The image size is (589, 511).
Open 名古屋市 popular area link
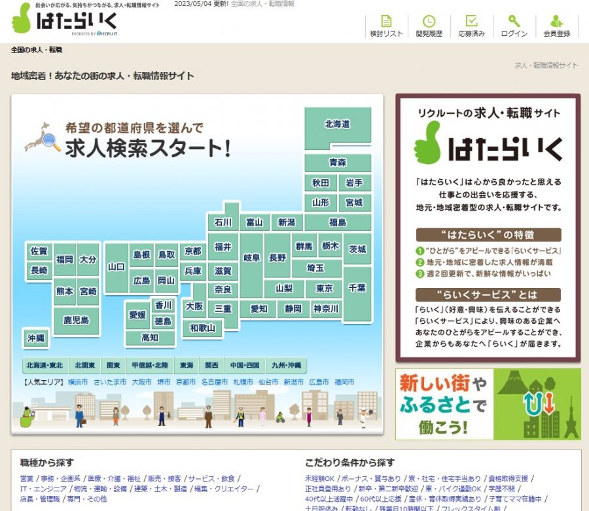click(215, 382)
